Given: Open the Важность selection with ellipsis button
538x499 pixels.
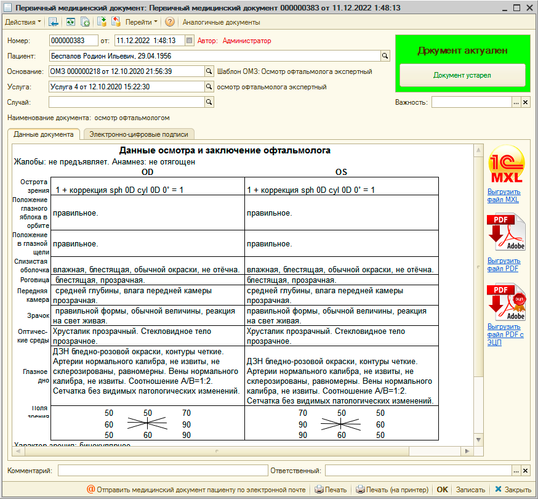Looking at the screenshot, I should pyautogui.click(x=516, y=102).
